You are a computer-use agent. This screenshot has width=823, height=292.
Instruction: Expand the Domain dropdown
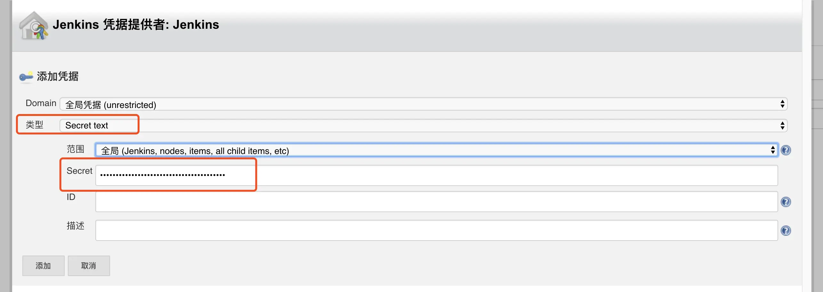(x=423, y=104)
